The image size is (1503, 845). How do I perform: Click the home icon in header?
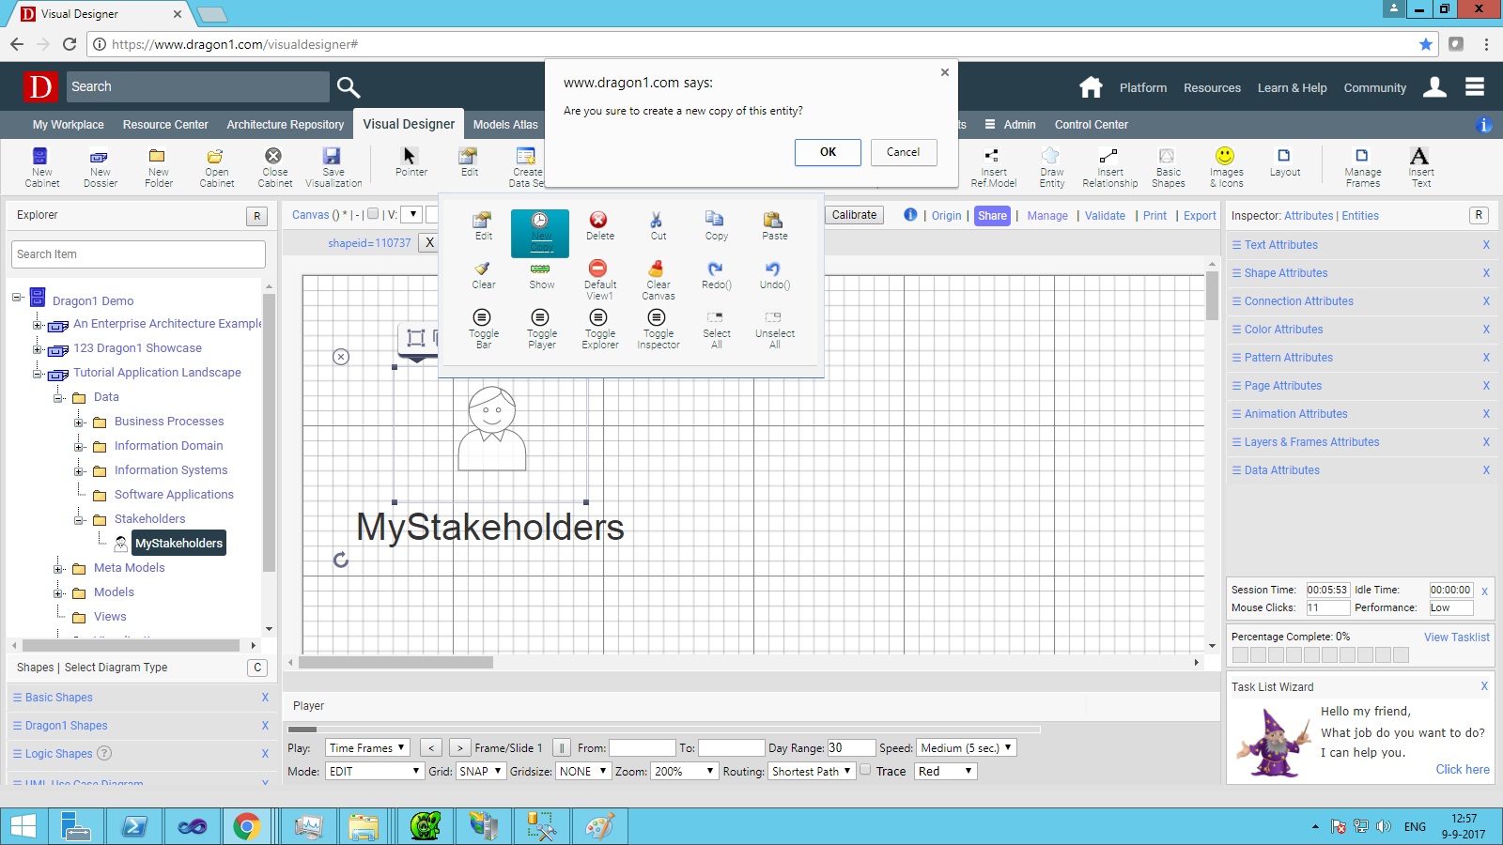pyautogui.click(x=1090, y=87)
